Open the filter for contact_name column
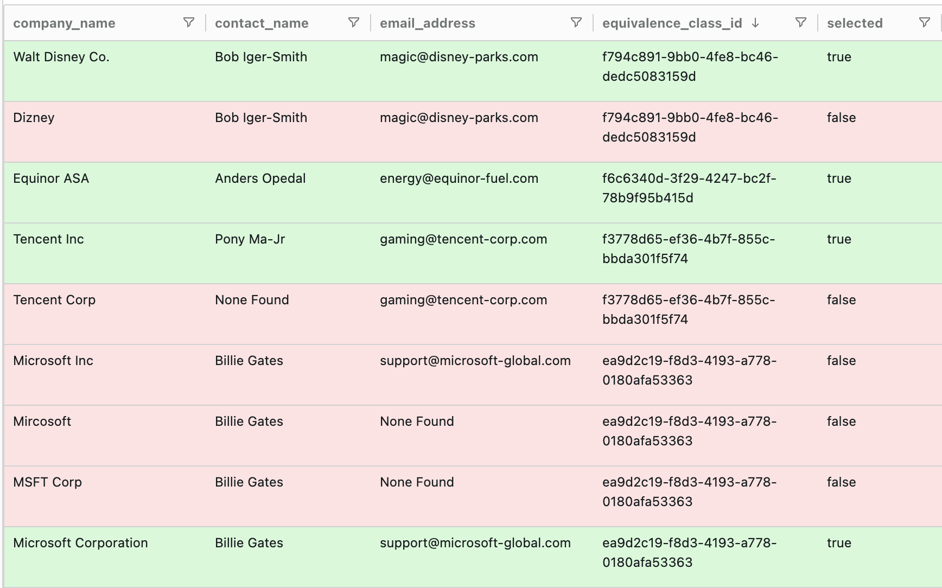The height and width of the screenshot is (588, 942). pyautogui.click(x=354, y=22)
